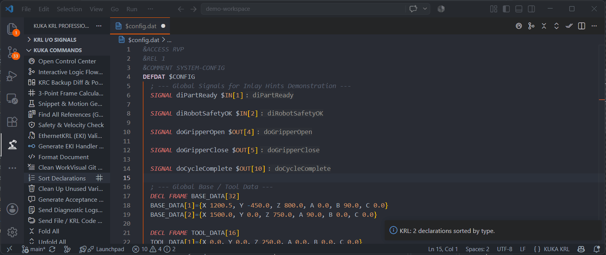Open Run and Debug view
606x255 pixels.
click(12, 76)
